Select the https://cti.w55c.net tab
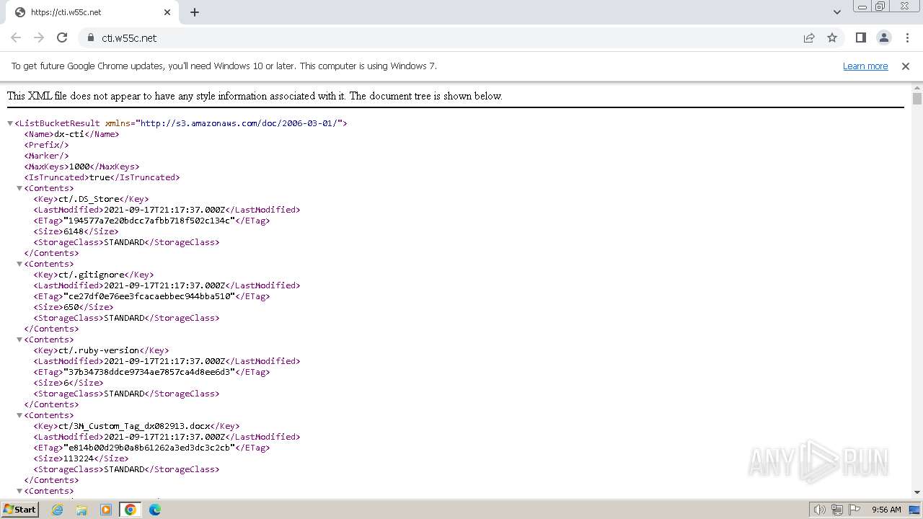 (92, 12)
